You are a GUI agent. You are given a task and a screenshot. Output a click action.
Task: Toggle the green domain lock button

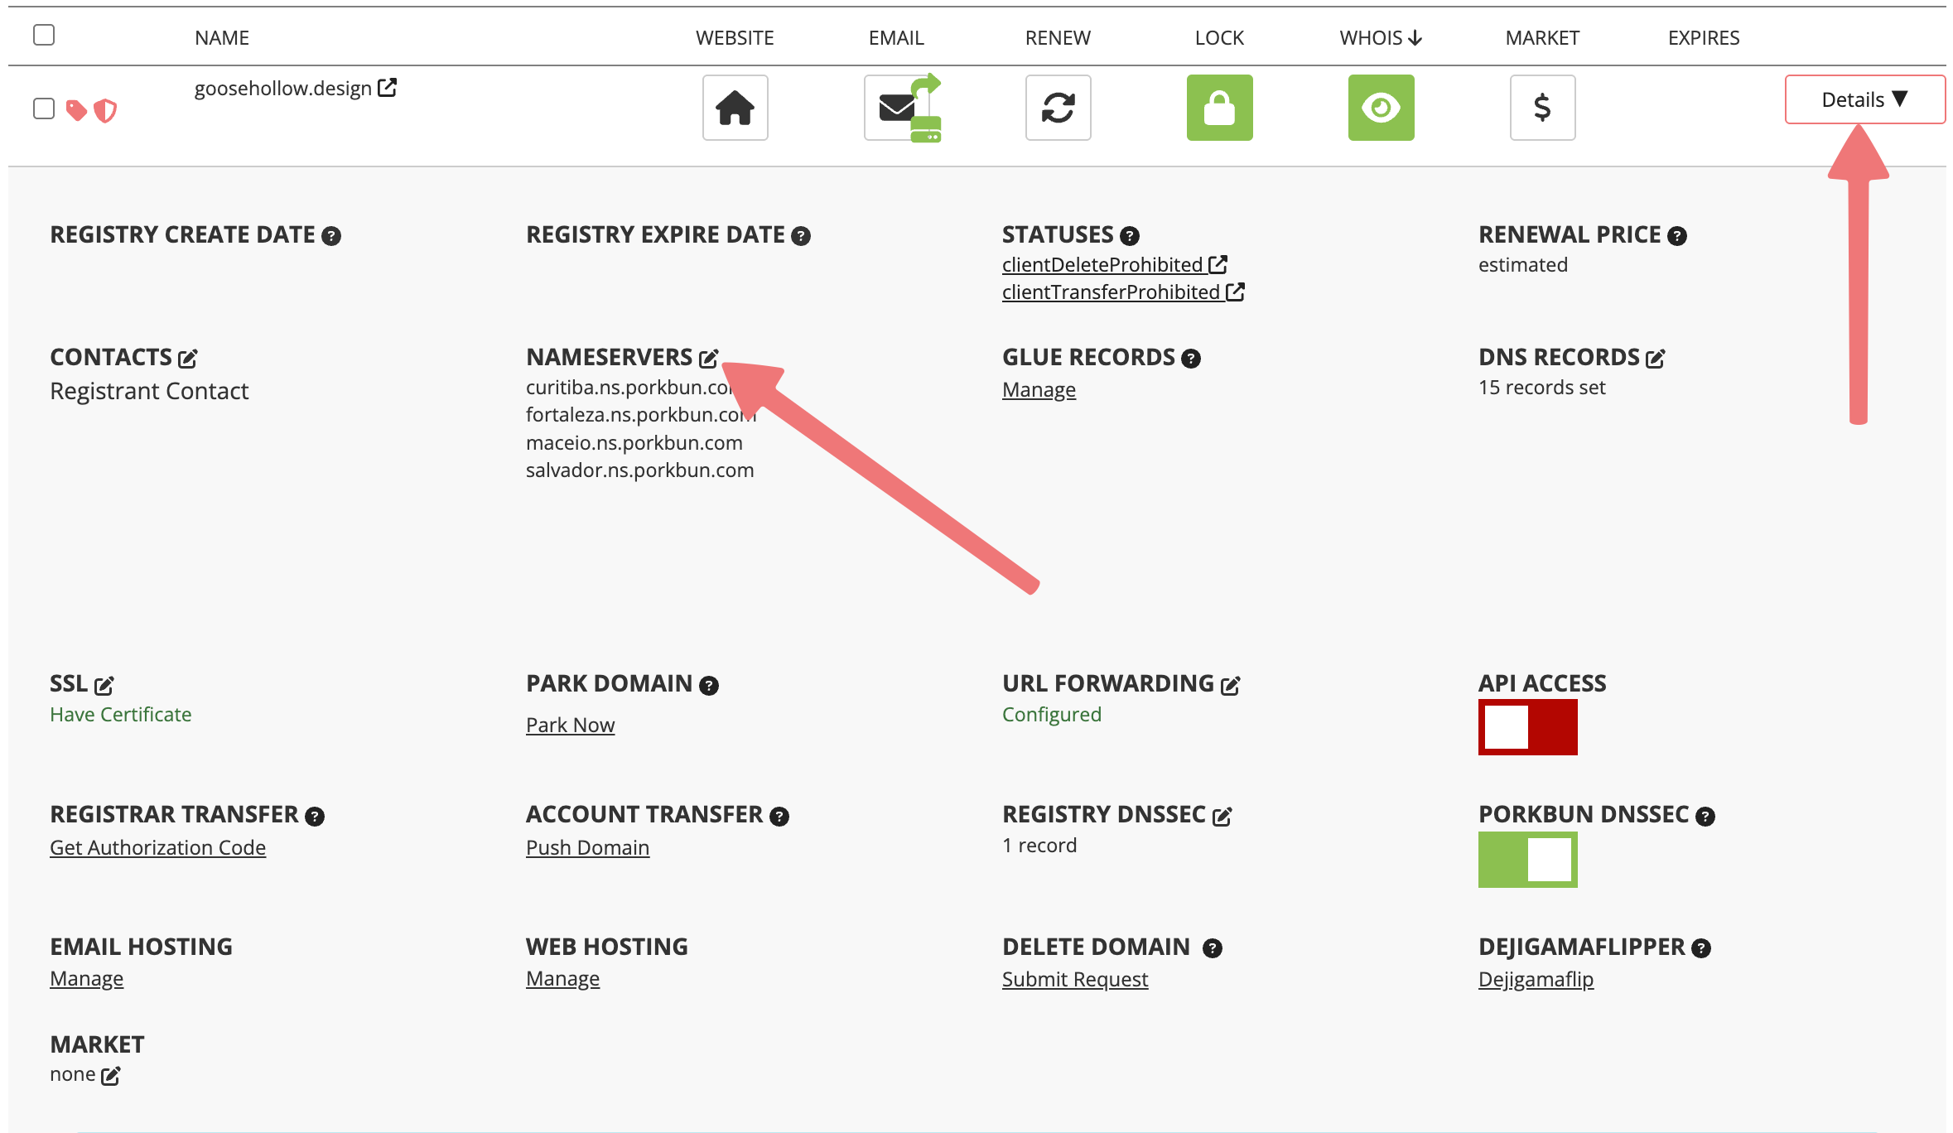[x=1219, y=108]
